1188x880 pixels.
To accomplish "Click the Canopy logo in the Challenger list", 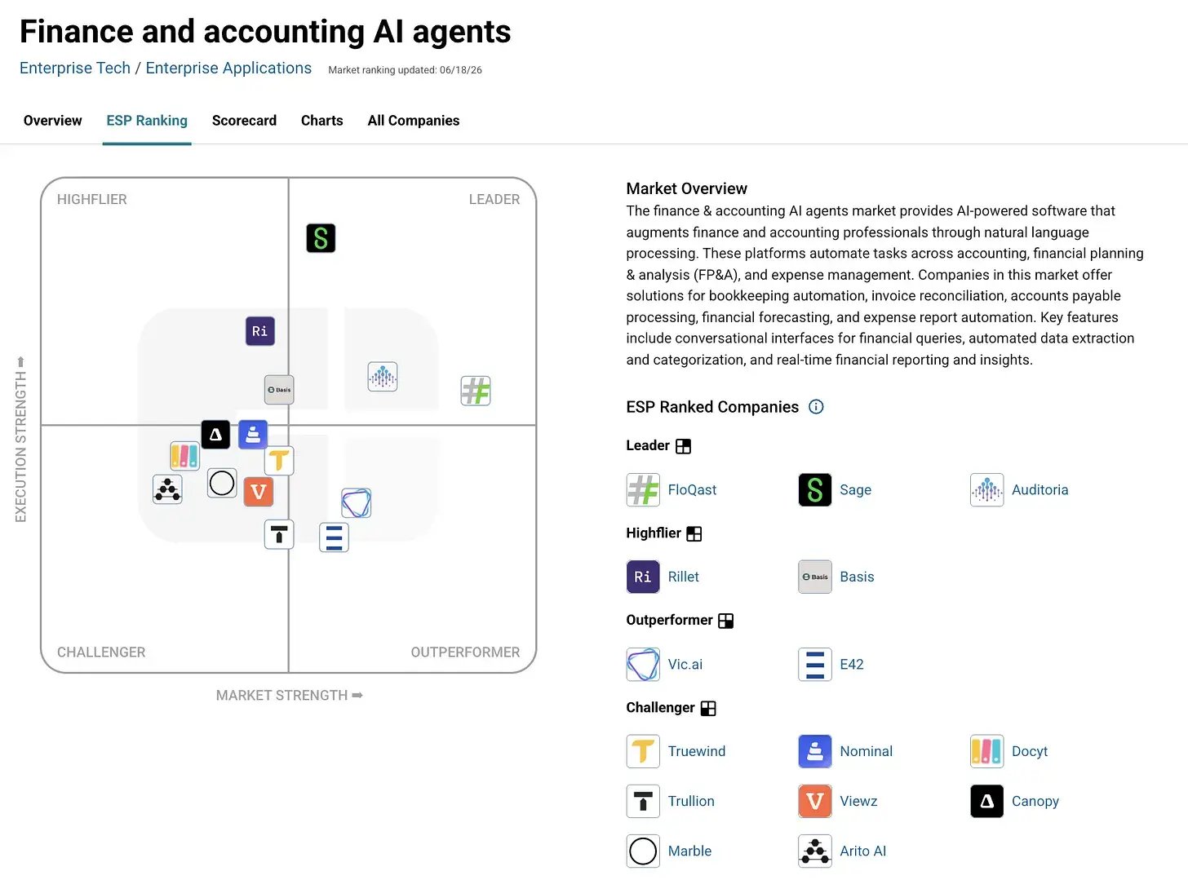I will (x=987, y=801).
